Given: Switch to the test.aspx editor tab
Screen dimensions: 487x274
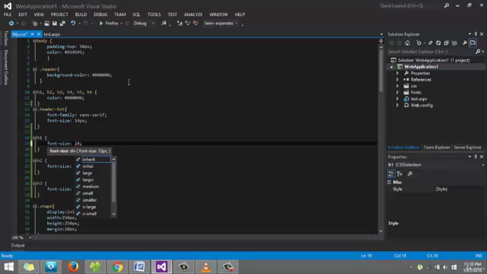Looking at the screenshot, I should 52,34.
